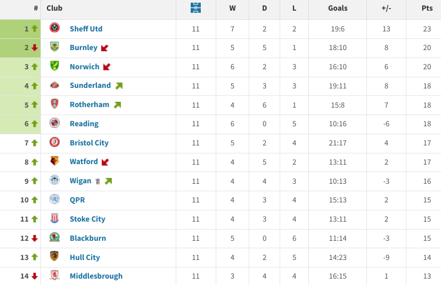Click the Bristol City club crest icon

(54, 142)
